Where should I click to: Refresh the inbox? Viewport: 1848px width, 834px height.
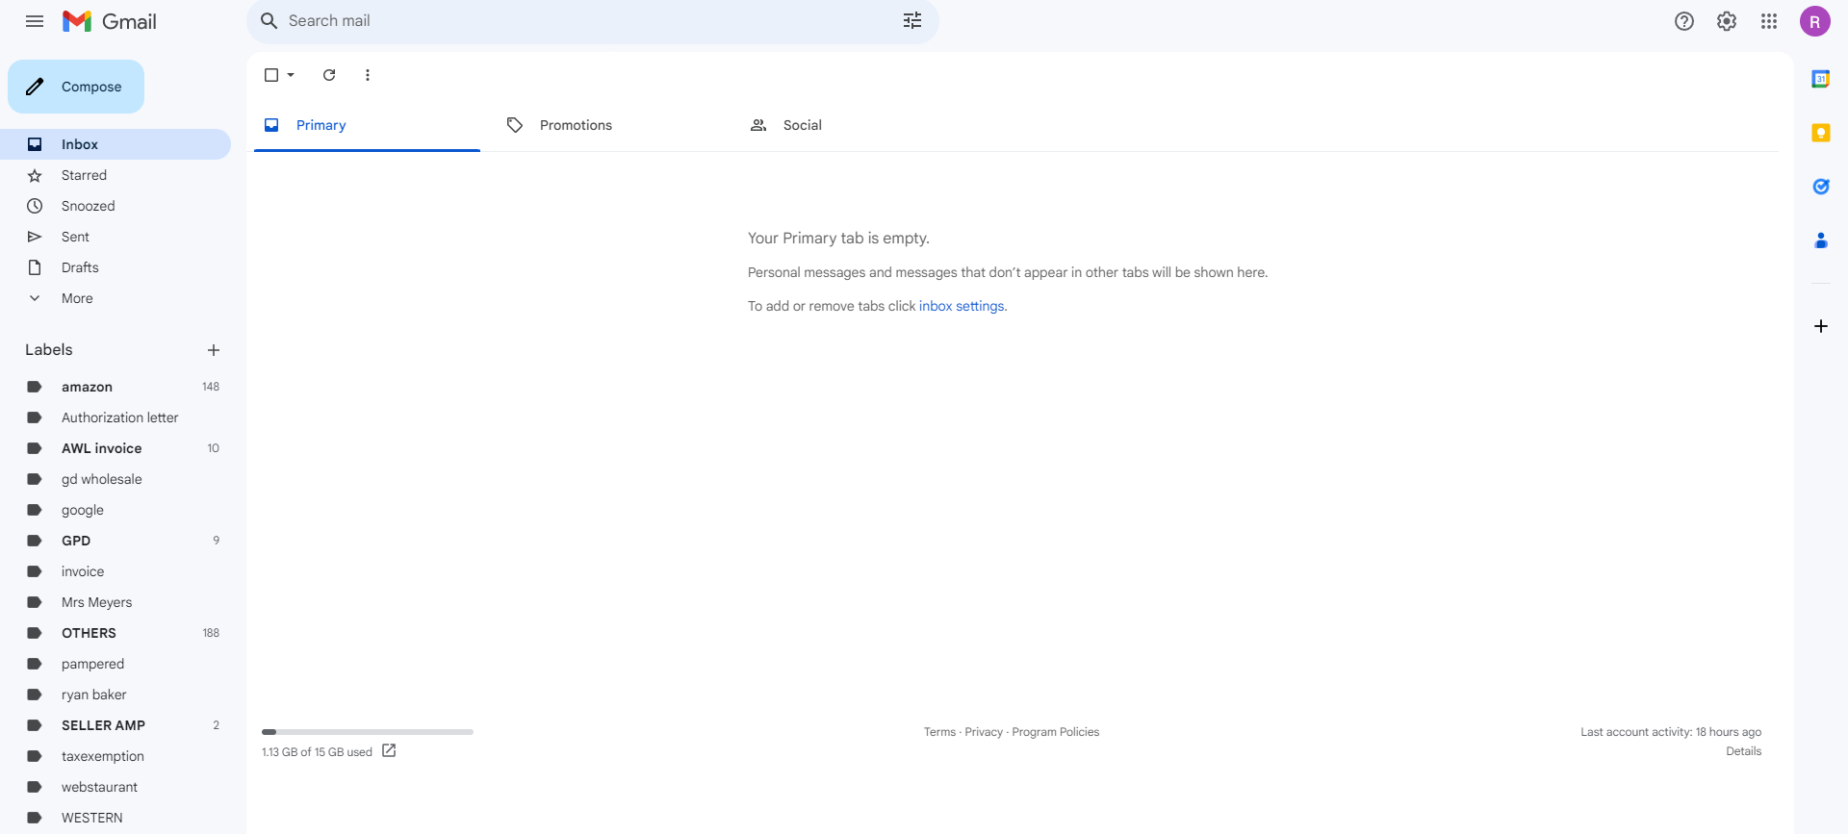(329, 75)
